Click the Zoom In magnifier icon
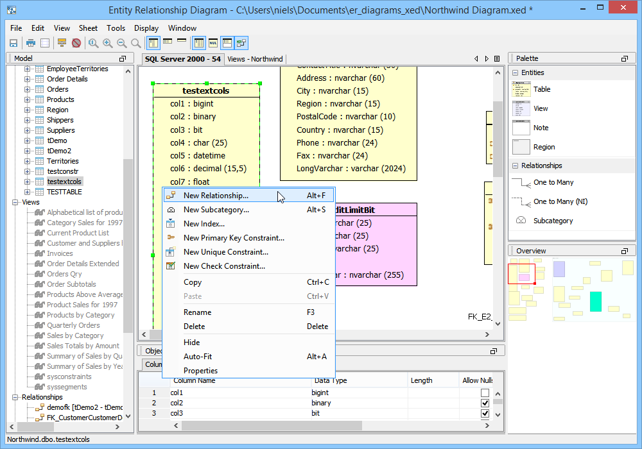642x449 pixels. (107, 43)
